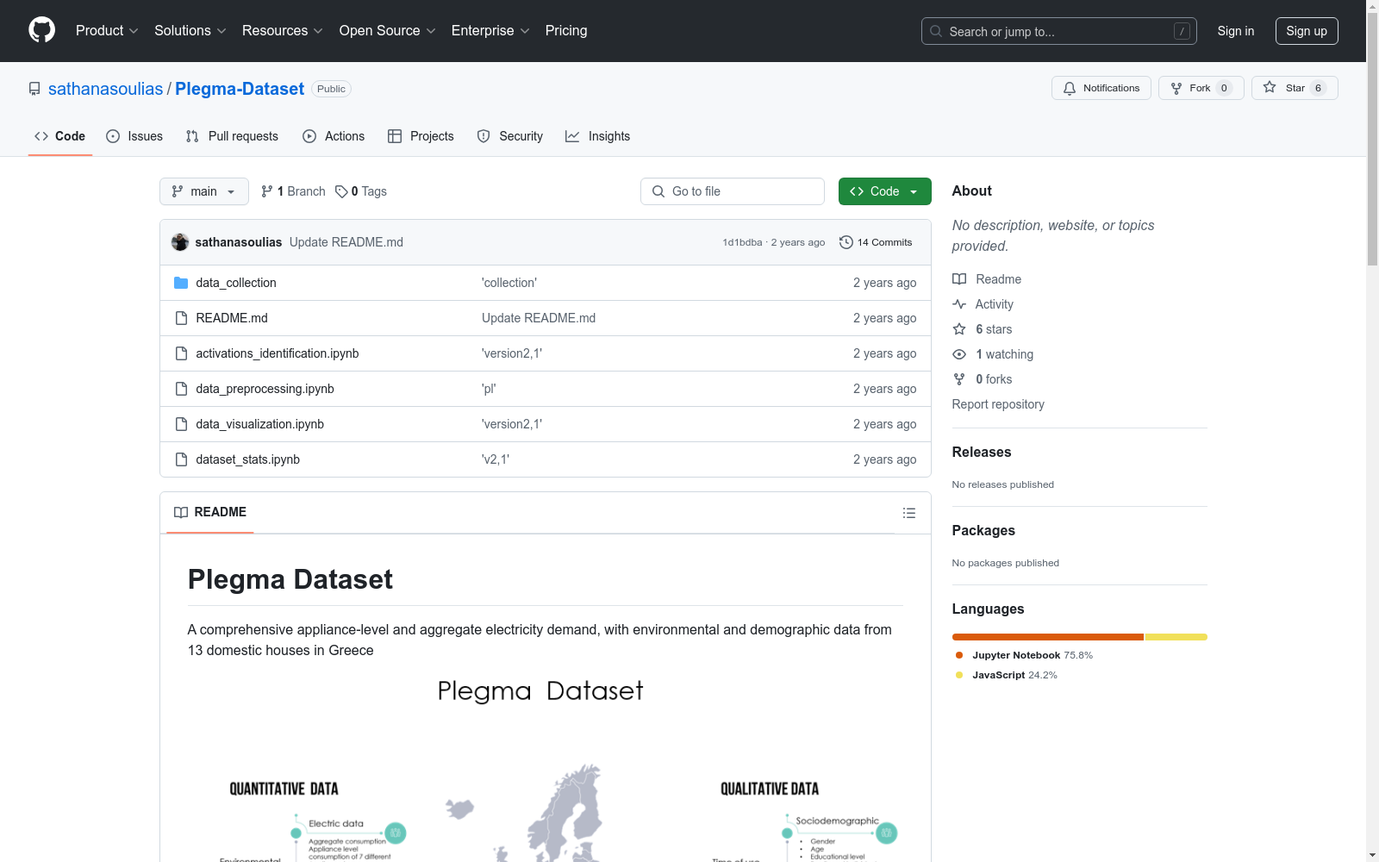This screenshot has width=1379, height=862.
Task: Expand the Resources menu
Action: click(283, 31)
